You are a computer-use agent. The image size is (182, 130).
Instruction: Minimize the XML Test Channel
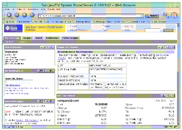tap(162, 96)
